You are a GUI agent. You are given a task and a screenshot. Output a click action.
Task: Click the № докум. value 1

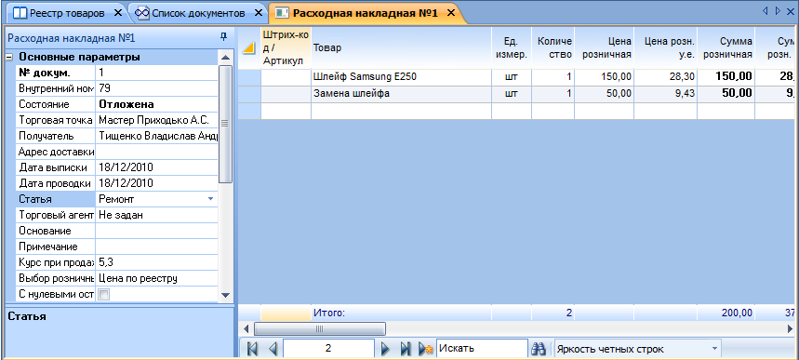pos(156,73)
